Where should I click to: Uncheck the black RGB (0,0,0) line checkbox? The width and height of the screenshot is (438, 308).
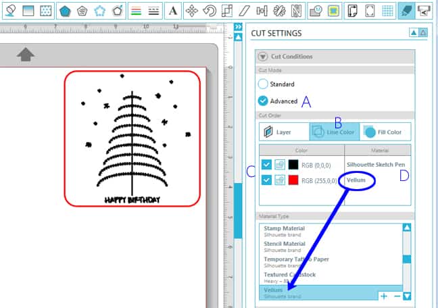click(x=266, y=164)
